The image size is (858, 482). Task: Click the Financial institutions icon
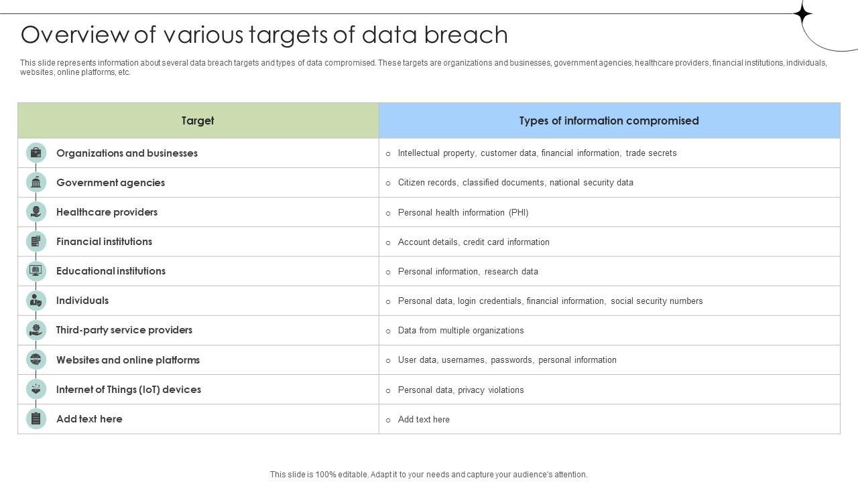point(36,241)
